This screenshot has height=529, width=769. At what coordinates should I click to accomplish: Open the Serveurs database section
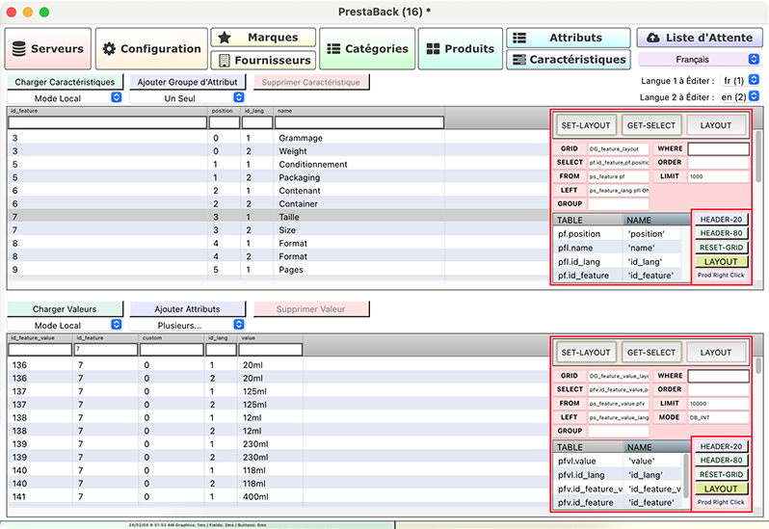pos(49,48)
